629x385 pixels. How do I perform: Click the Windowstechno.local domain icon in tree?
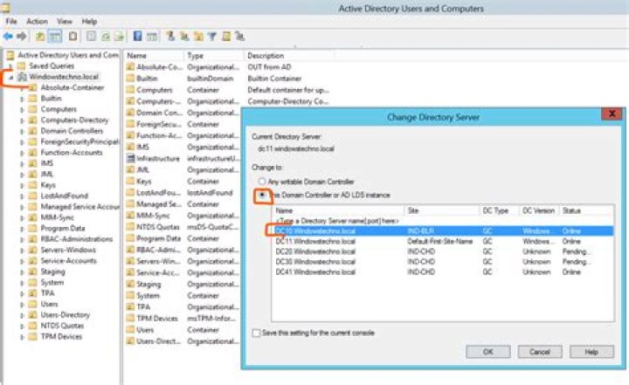pos(23,76)
